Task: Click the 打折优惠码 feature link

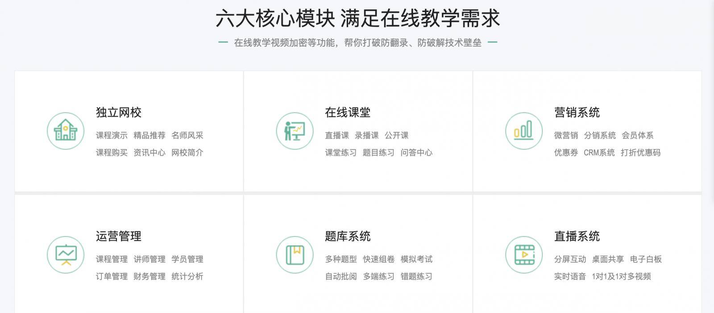Action: click(x=641, y=153)
